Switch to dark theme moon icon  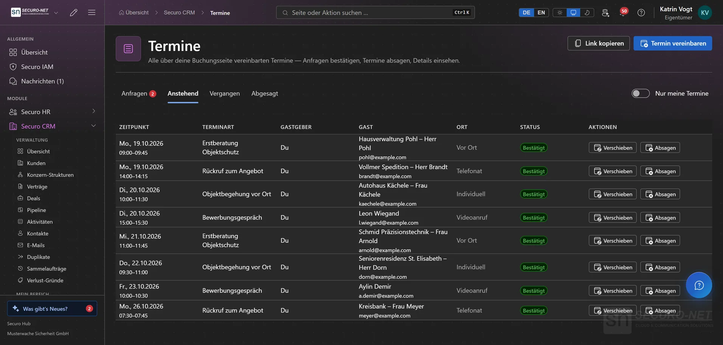587,12
